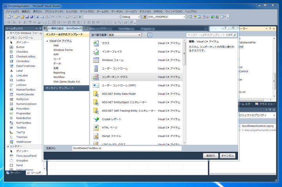This screenshot has height=187, width=282.
Task: Click the toolbox scroll down arrow
Action: (44, 169)
